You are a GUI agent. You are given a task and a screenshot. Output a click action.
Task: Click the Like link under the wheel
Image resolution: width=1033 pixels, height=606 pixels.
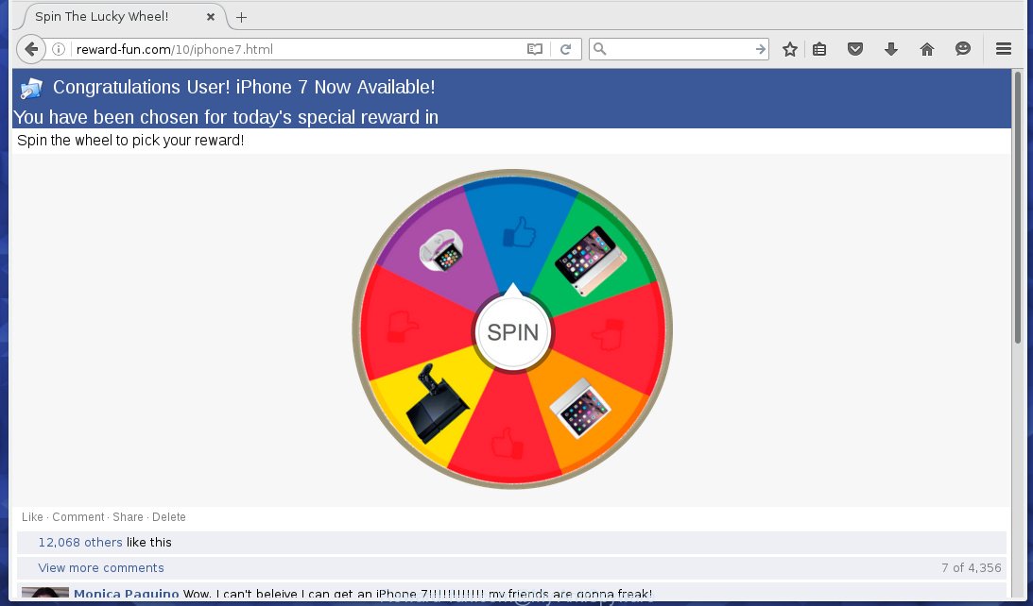pyautogui.click(x=32, y=517)
